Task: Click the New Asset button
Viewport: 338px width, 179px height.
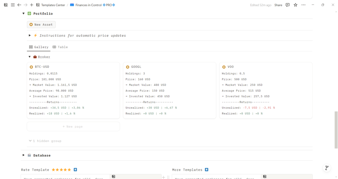Action: click(41, 24)
